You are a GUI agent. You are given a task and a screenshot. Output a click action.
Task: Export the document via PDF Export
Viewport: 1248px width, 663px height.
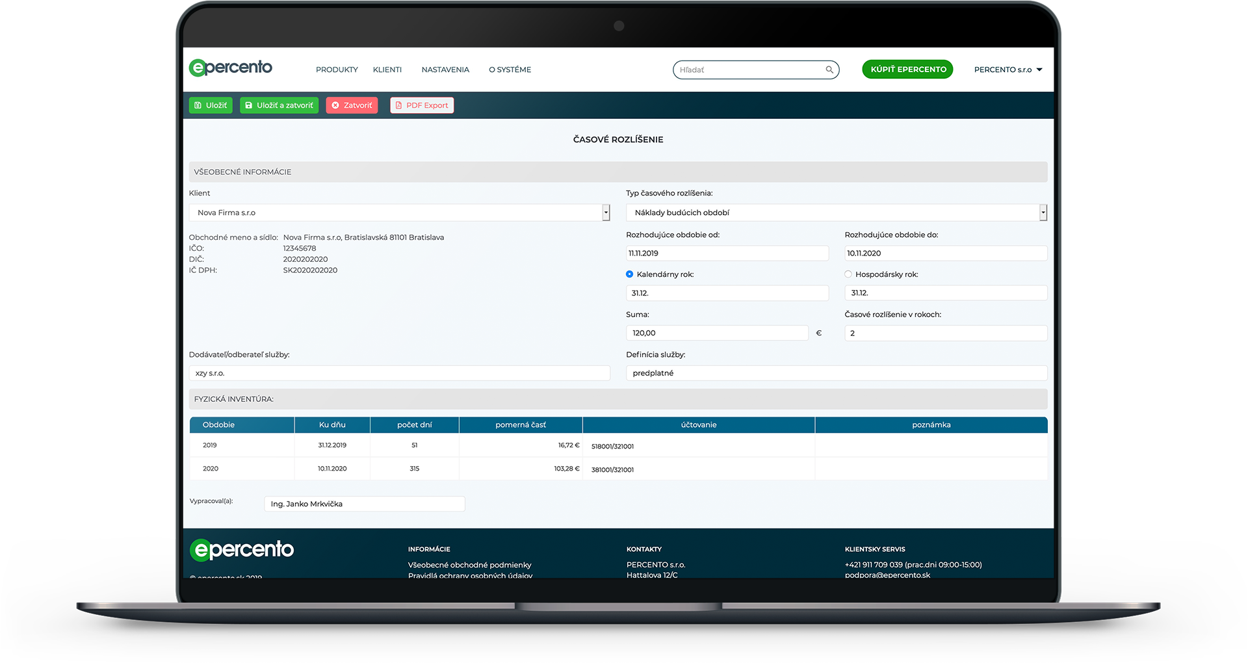[422, 105]
